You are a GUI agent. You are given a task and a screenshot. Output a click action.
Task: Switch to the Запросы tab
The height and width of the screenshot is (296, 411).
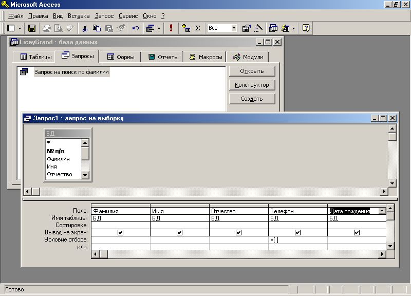coord(78,56)
